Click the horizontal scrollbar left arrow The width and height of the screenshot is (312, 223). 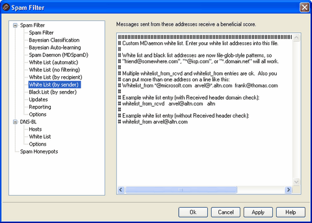[x=121, y=190]
